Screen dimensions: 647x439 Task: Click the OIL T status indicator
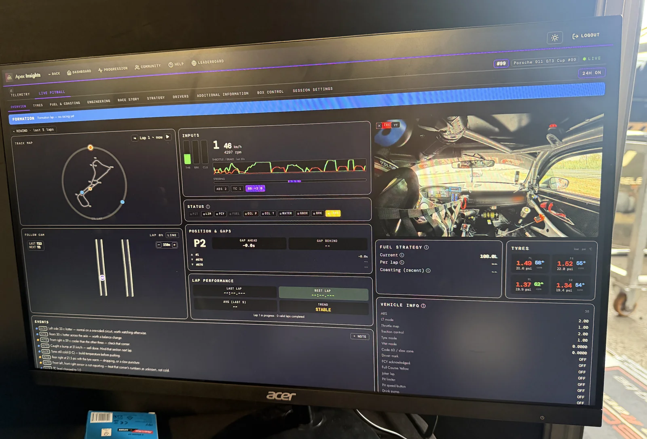pos(268,213)
